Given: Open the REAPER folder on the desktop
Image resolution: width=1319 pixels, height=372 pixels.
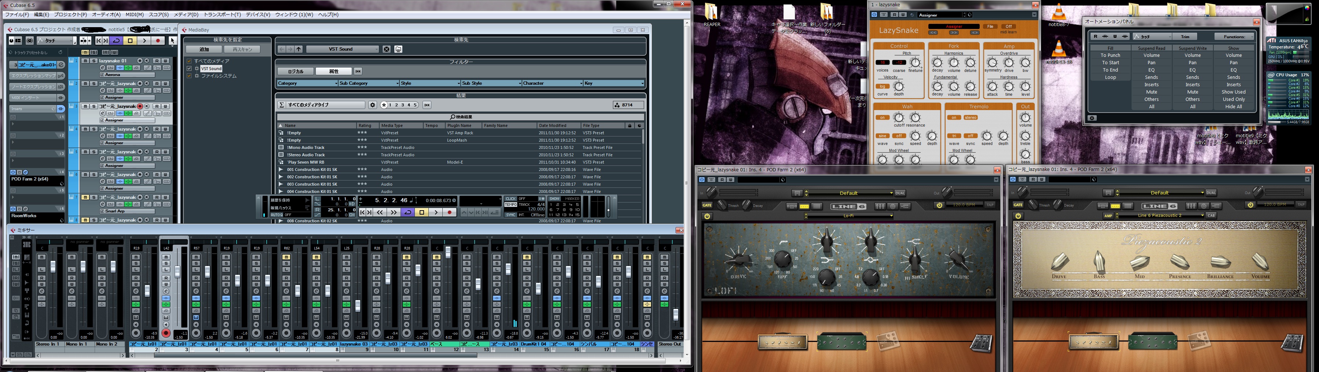Looking at the screenshot, I should 712,15.
